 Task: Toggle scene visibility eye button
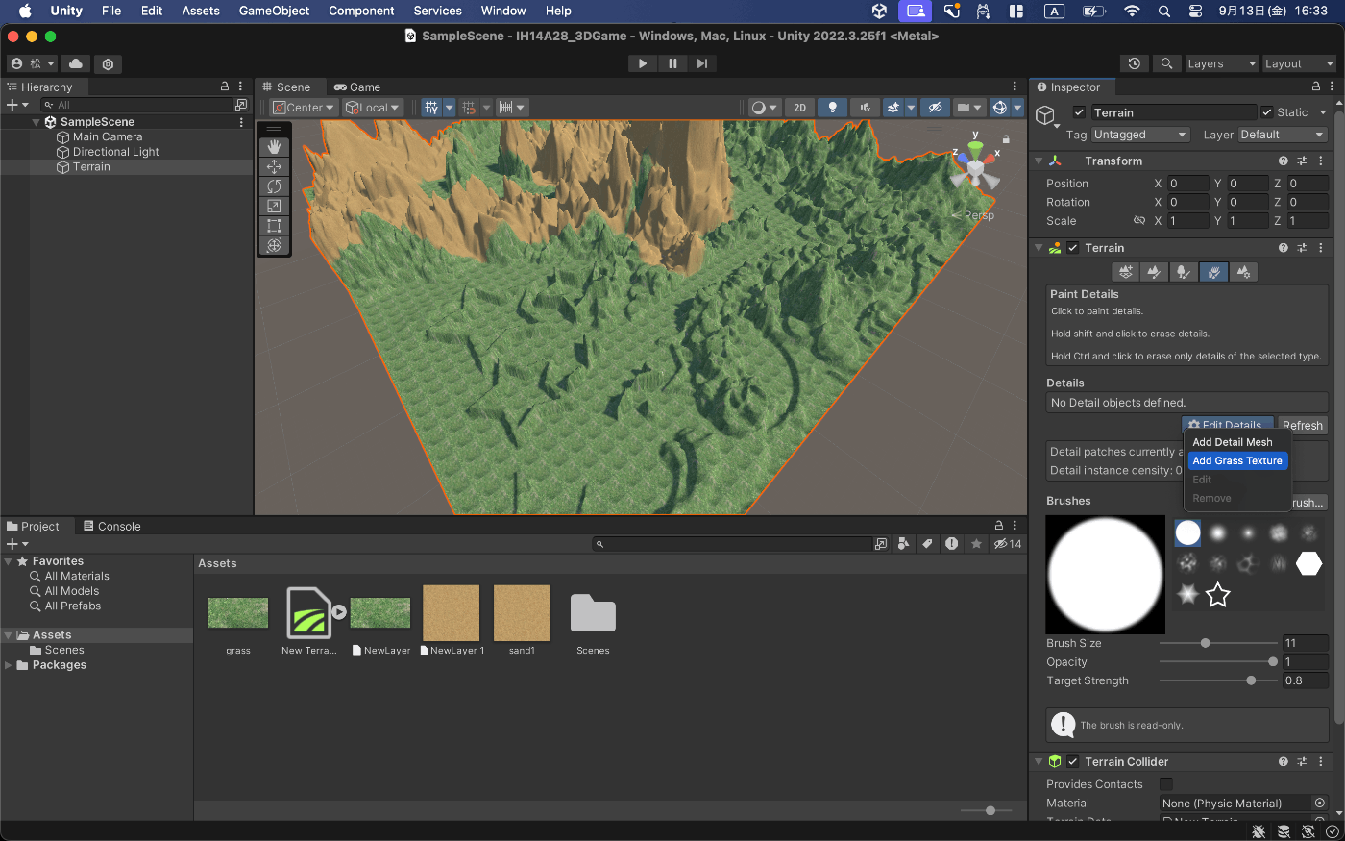click(x=935, y=108)
